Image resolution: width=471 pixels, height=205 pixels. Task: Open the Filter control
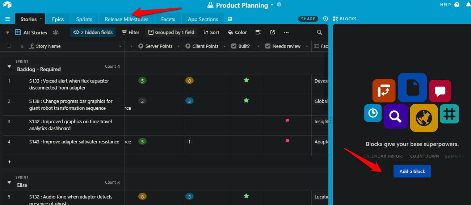(x=130, y=32)
